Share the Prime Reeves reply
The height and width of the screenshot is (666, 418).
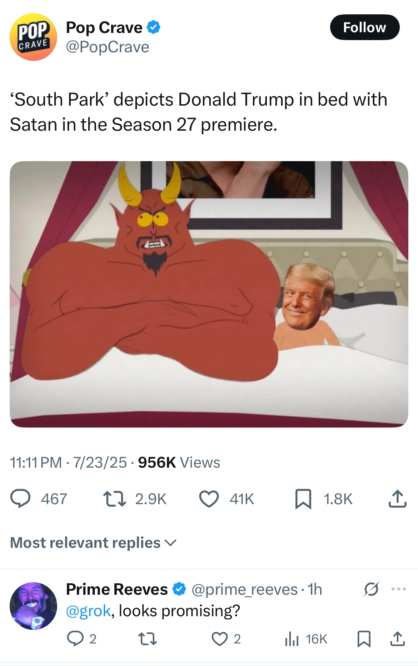coord(397,639)
